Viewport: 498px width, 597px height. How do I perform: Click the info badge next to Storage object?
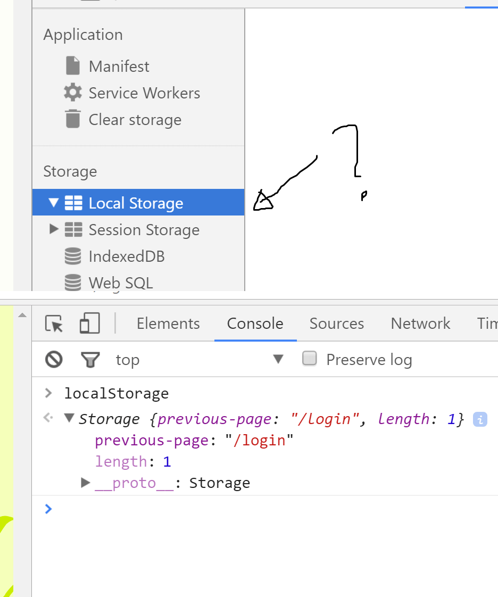480,419
